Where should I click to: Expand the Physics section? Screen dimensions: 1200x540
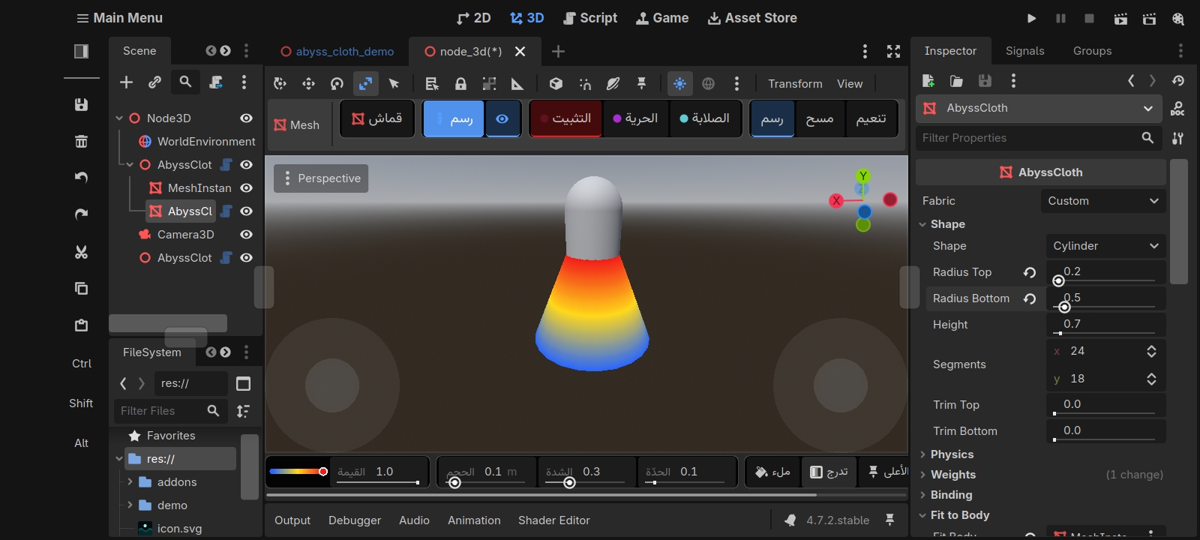pyautogui.click(x=951, y=454)
